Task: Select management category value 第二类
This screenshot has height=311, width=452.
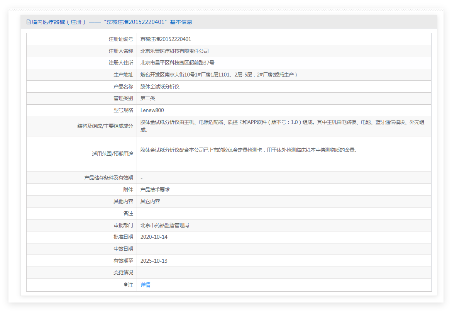Action: (x=148, y=98)
